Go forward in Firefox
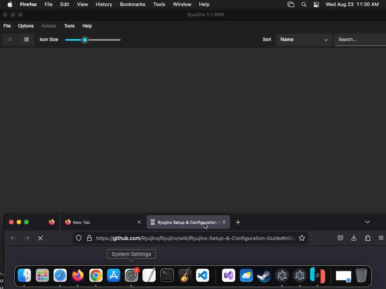Screen dimensions: 386x289 tap(27, 238)
